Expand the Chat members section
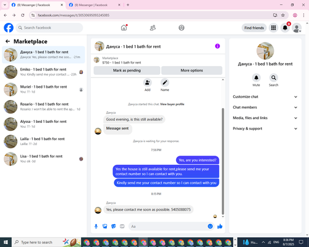Viewport: 309px width, 247px height. [x=265, y=107]
